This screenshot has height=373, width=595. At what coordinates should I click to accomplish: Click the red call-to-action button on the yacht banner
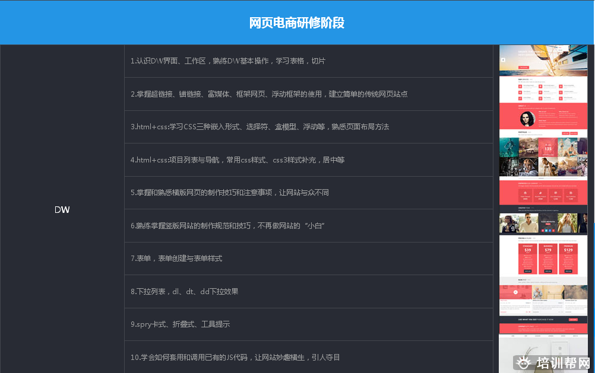pos(524,67)
